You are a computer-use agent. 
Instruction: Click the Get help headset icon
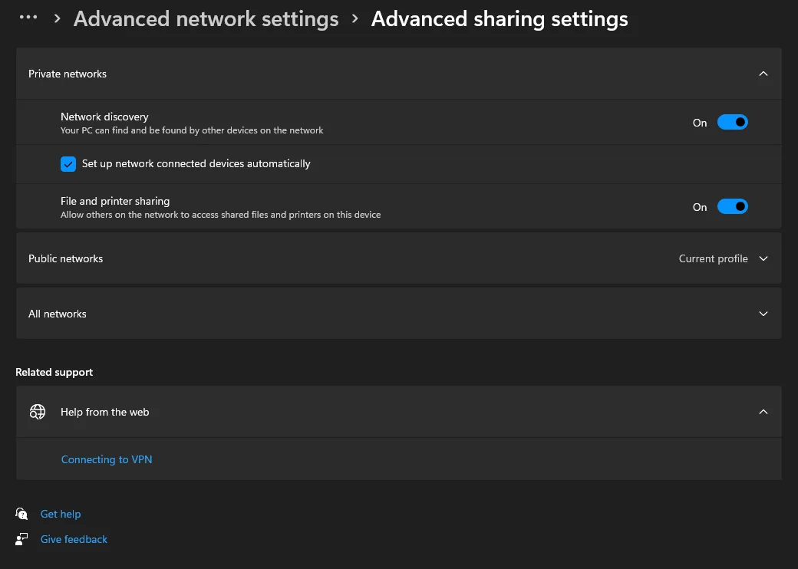(21, 514)
